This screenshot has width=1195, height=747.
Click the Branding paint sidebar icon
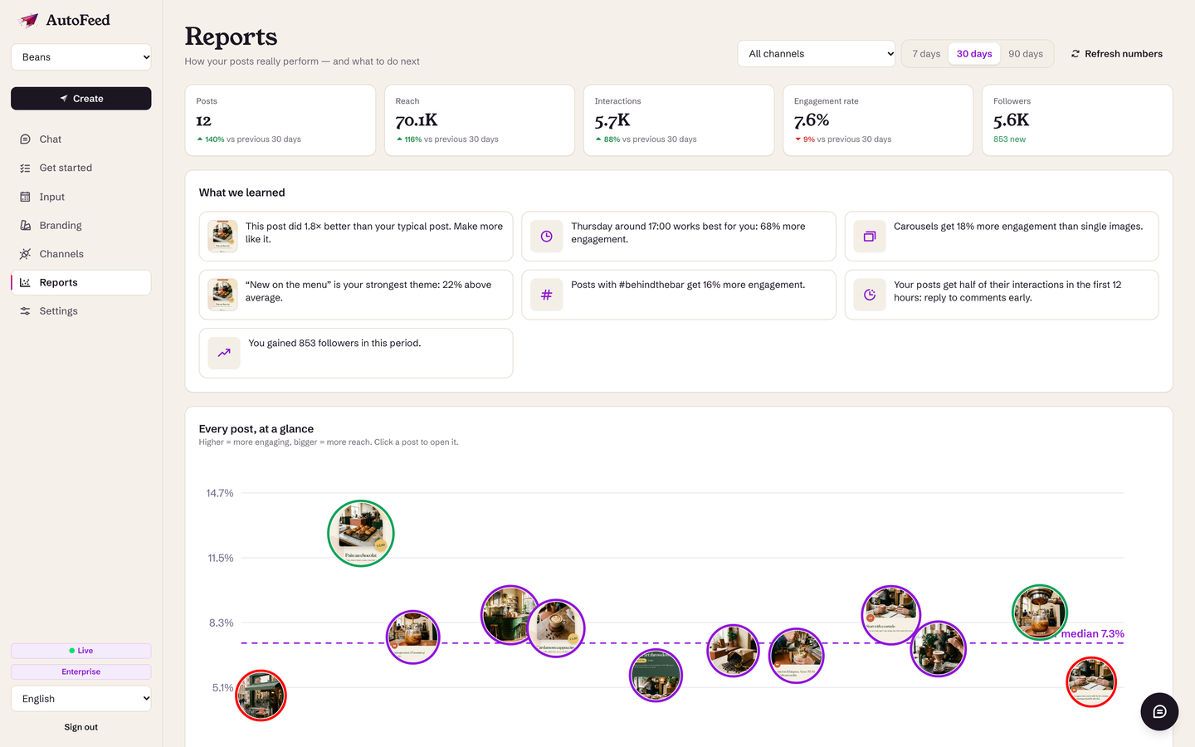pyautogui.click(x=25, y=225)
